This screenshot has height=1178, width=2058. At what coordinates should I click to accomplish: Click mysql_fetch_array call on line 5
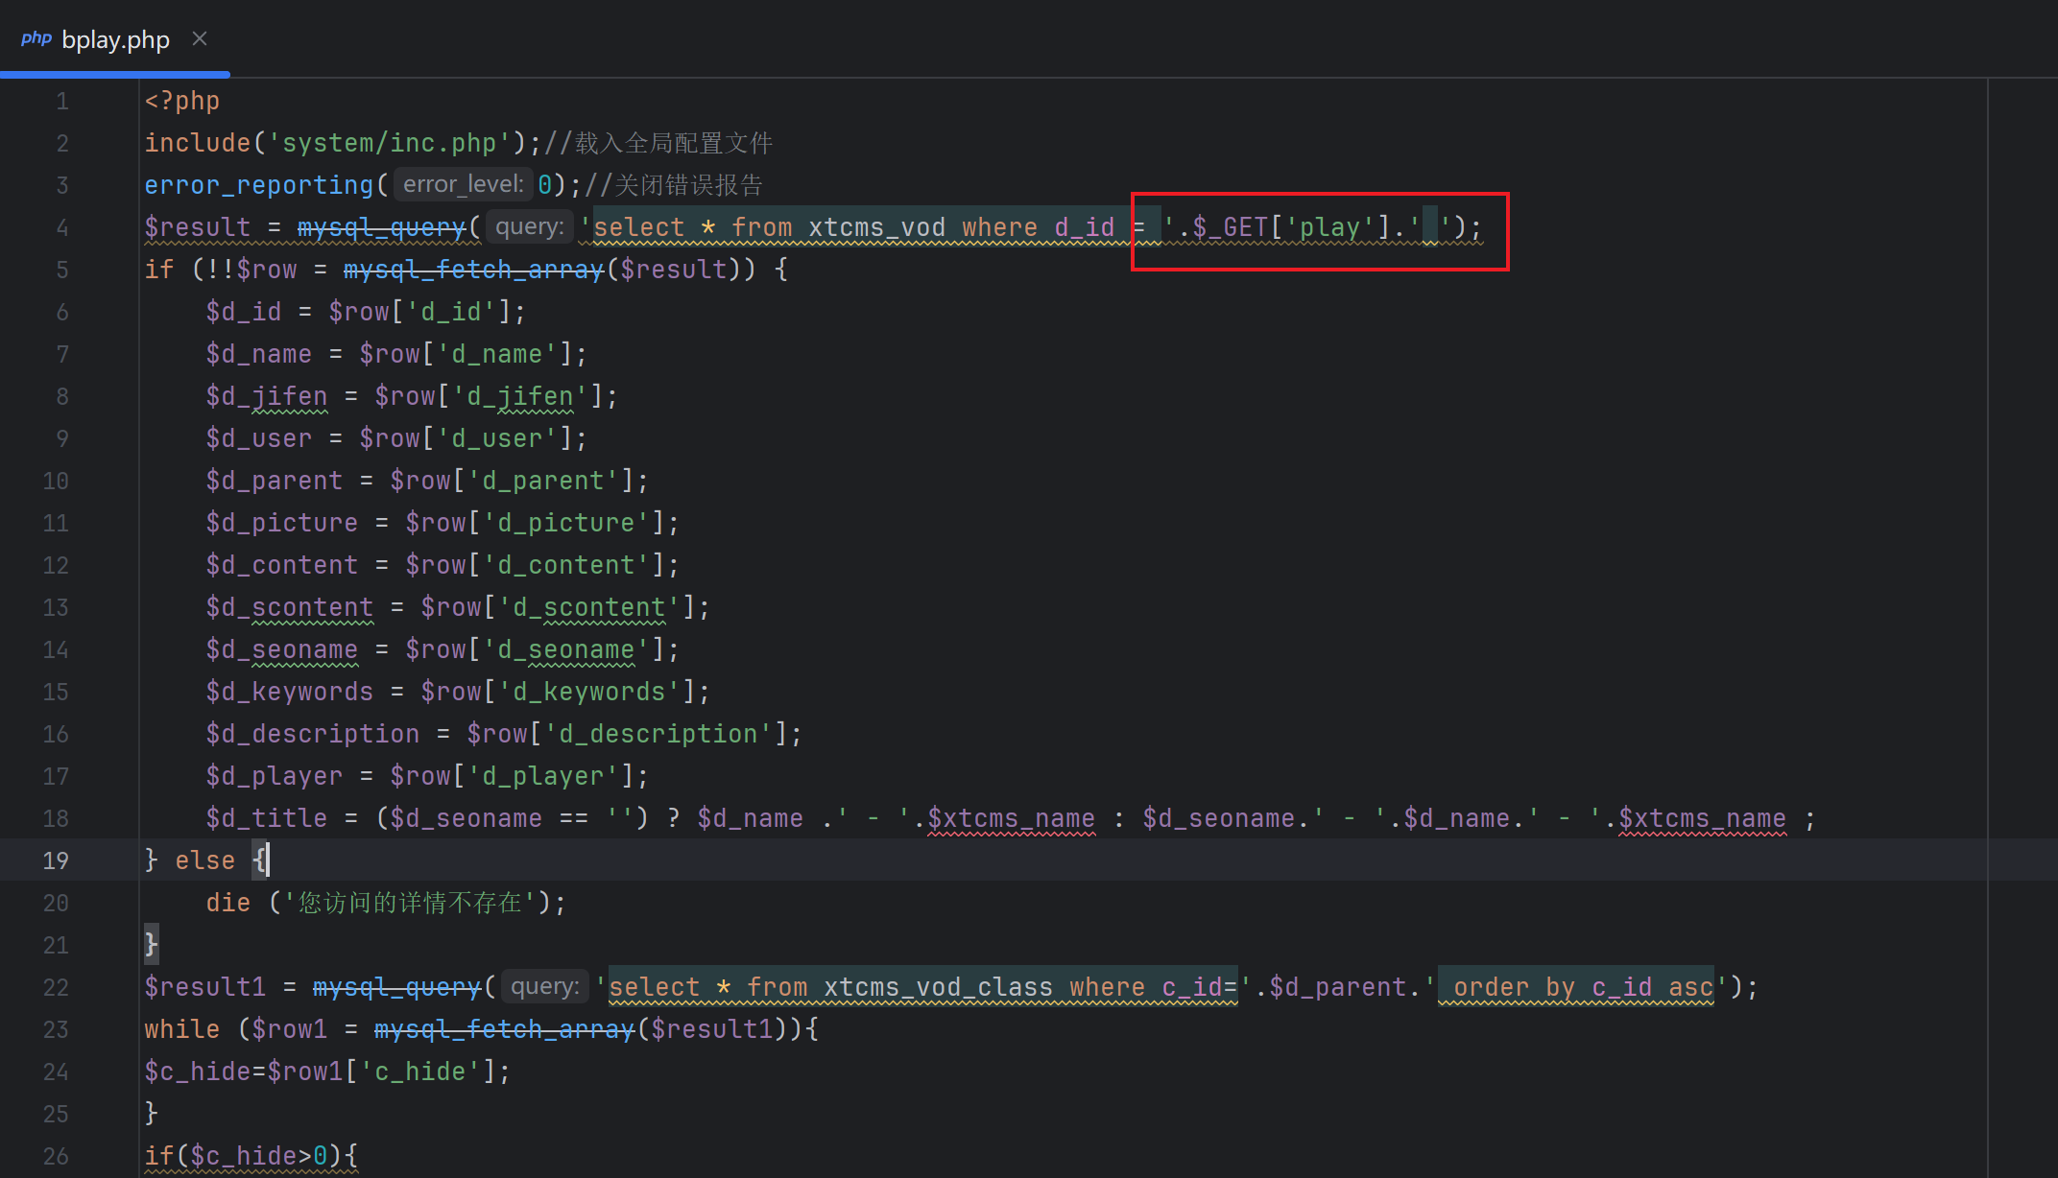(474, 270)
